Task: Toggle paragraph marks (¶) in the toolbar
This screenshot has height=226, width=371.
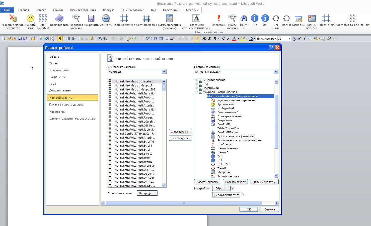Action: 60,39
